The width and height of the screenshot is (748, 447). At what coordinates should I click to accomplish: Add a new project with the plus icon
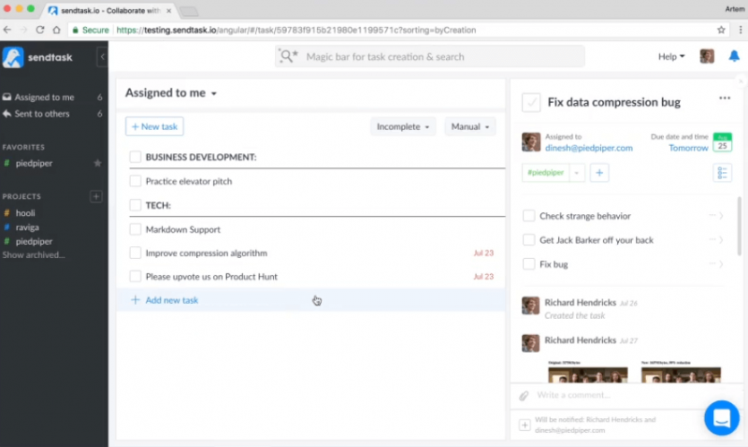[x=96, y=196]
